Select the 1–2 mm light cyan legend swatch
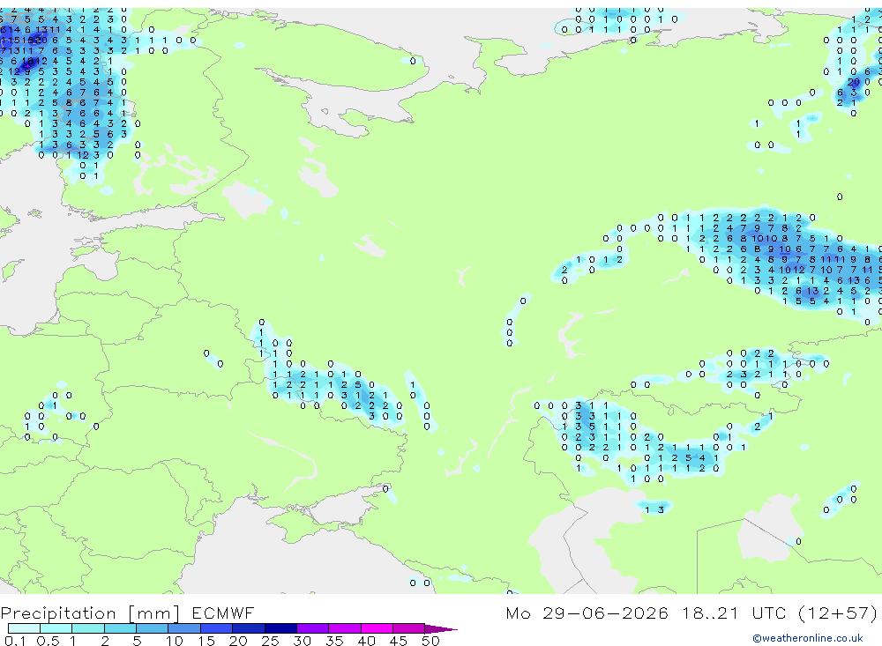 [x=88, y=628]
